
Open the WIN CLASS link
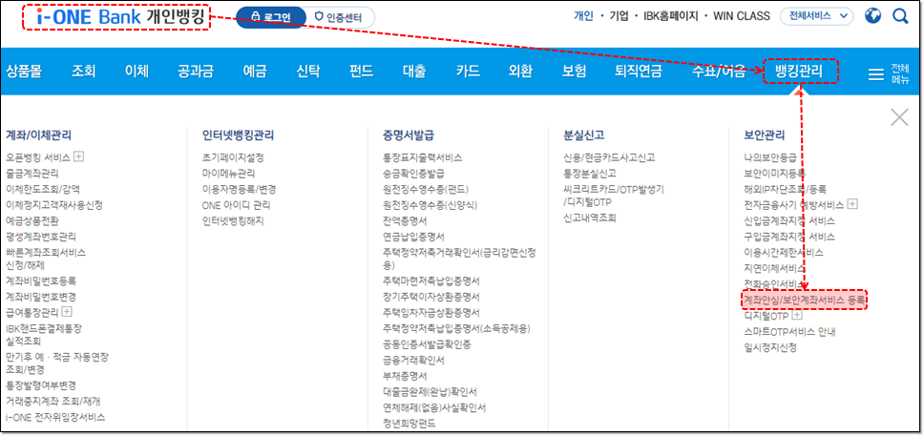point(742,16)
